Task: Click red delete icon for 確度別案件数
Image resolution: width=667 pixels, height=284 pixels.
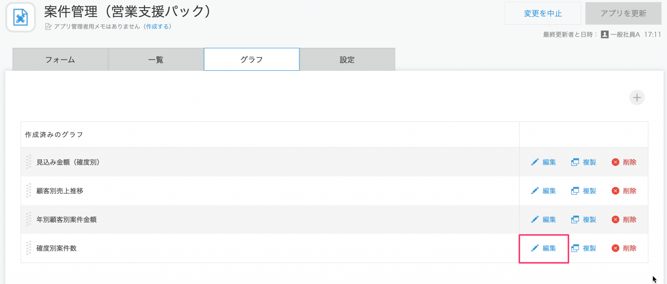Action: coord(615,248)
